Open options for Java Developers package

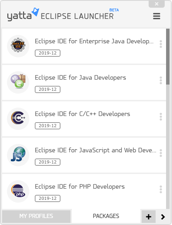coord(161,80)
